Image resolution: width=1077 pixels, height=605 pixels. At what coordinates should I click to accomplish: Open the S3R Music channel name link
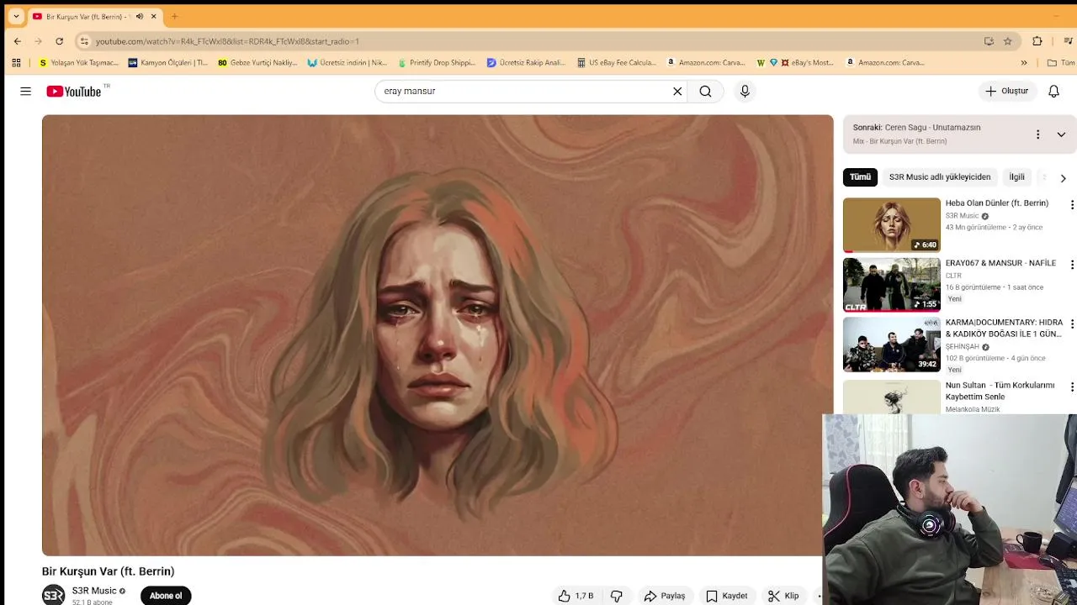click(x=94, y=591)
